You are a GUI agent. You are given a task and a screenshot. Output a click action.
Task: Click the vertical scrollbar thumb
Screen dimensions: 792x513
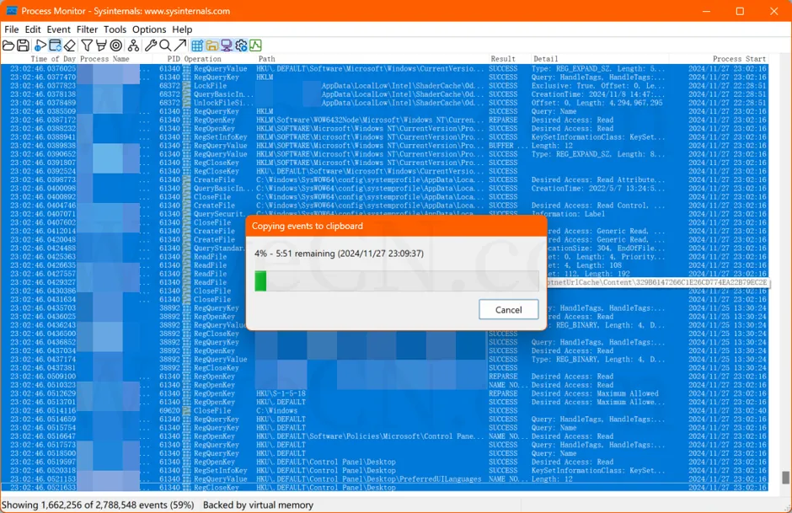(785, 478)
